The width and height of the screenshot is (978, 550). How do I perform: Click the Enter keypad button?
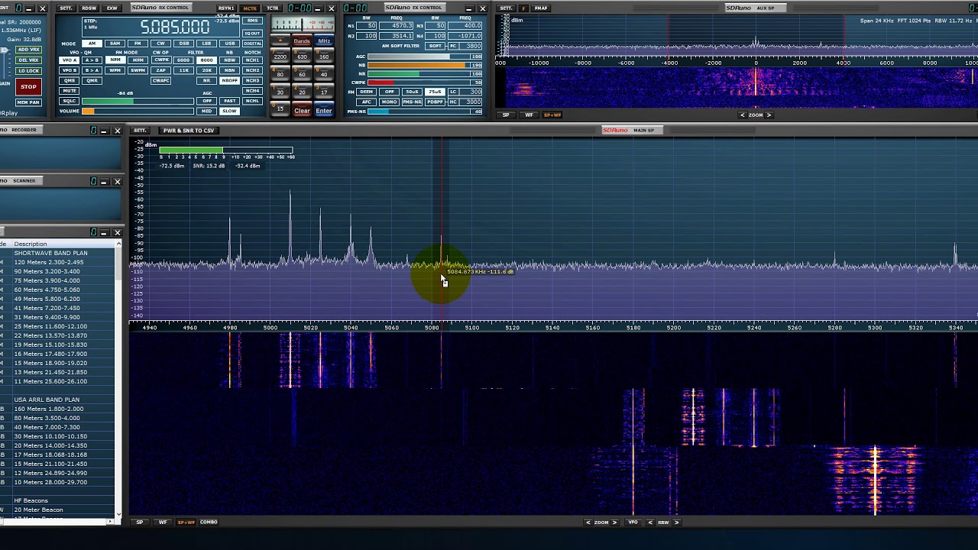(324, 111)
